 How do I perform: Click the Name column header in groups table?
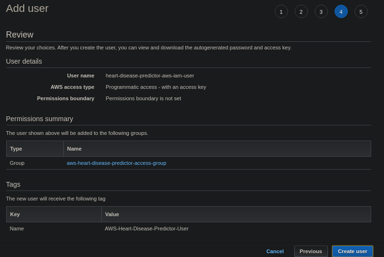click(74, 149)
